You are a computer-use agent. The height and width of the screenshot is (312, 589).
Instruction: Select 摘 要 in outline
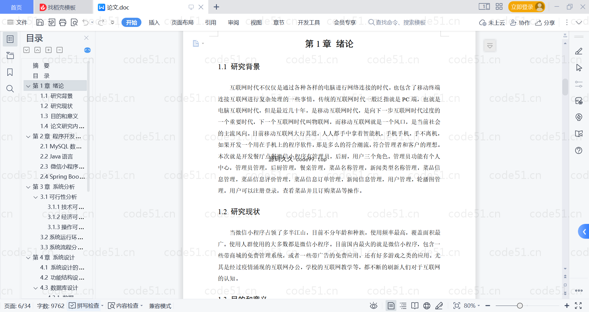click(x=41, y=66)
